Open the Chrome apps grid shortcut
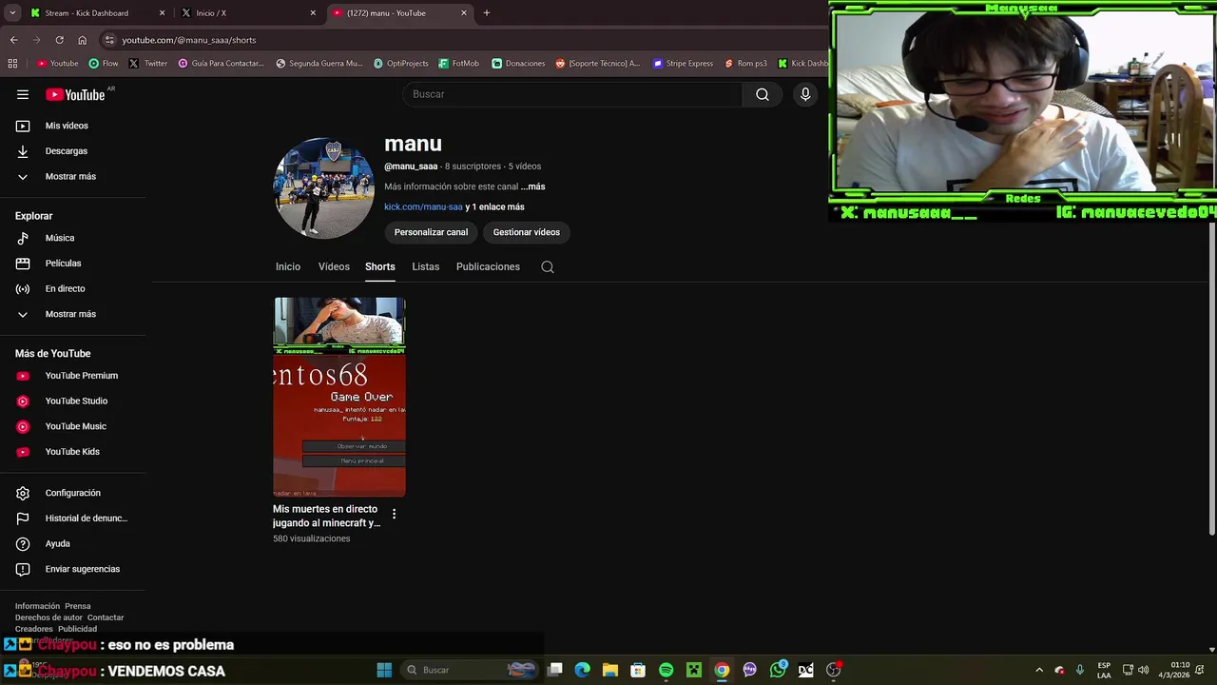The width and height of the screenshot is (1217, 685). click(x=12, y=64)
